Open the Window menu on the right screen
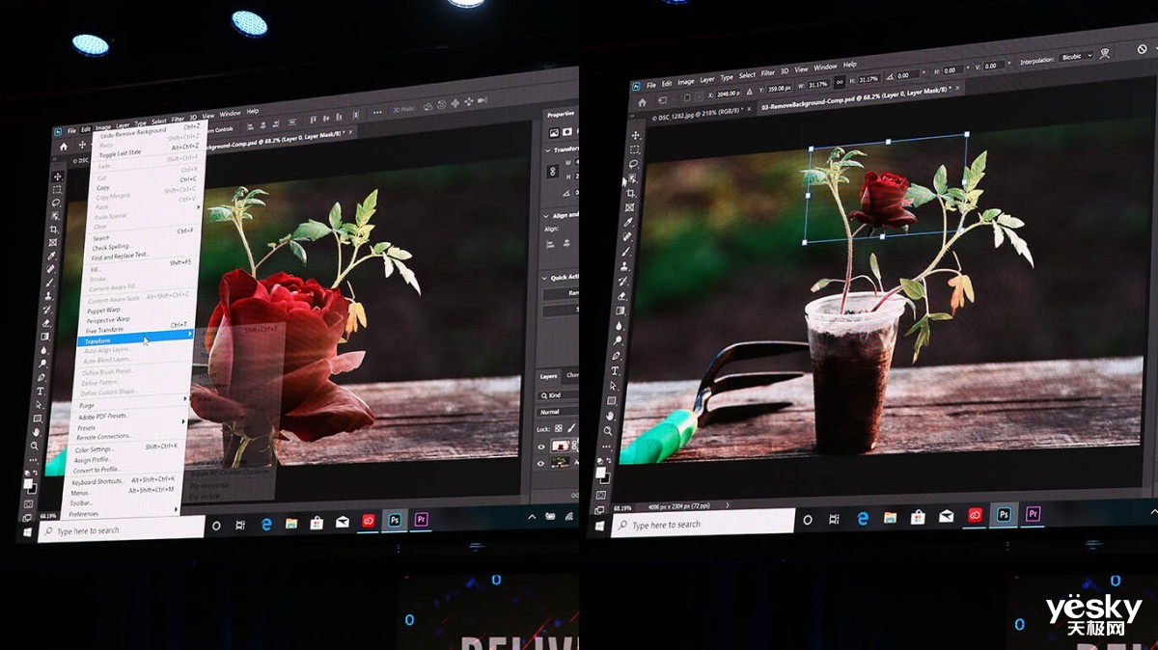This screenshot has height=650, width=1158. click(825, 67)
